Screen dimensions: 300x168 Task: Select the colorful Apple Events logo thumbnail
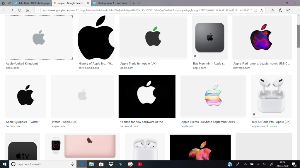coord(213,96)
